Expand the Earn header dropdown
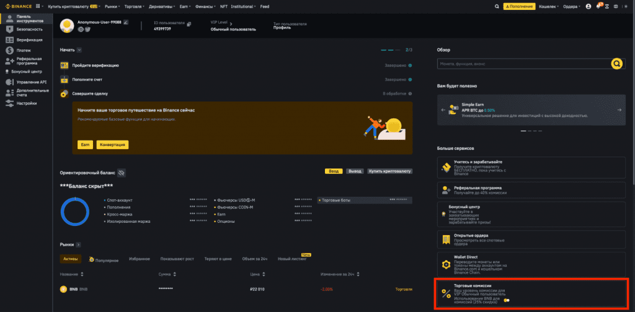Screen dimensions: 635x312 click(x=185, y=6)
